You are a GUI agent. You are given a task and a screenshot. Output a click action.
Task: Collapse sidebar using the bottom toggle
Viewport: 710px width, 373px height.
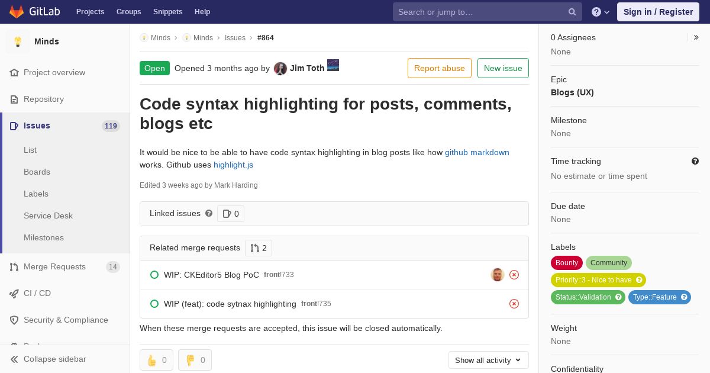tap(49, 359)
